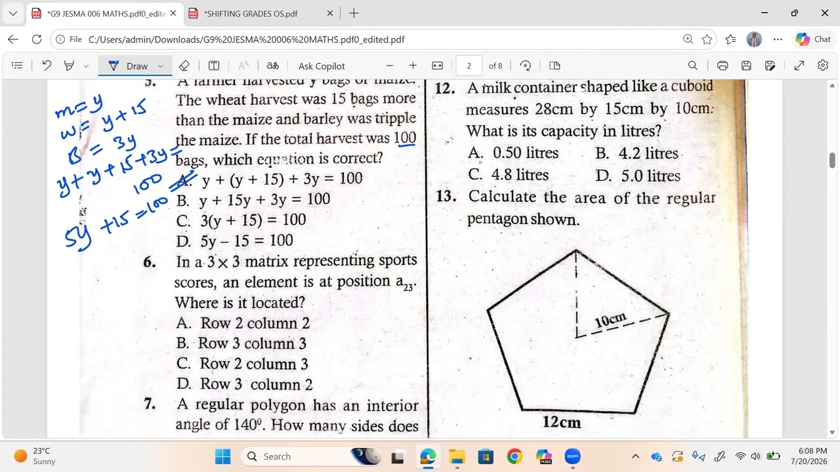The height and width of the screenshot is (472, 840).
Task: View site information File icon
Action: pyautogui.click(x=69, y=39)
